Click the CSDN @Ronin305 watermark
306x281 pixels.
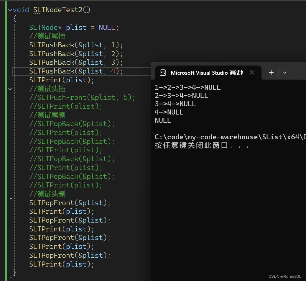[285, 276]
